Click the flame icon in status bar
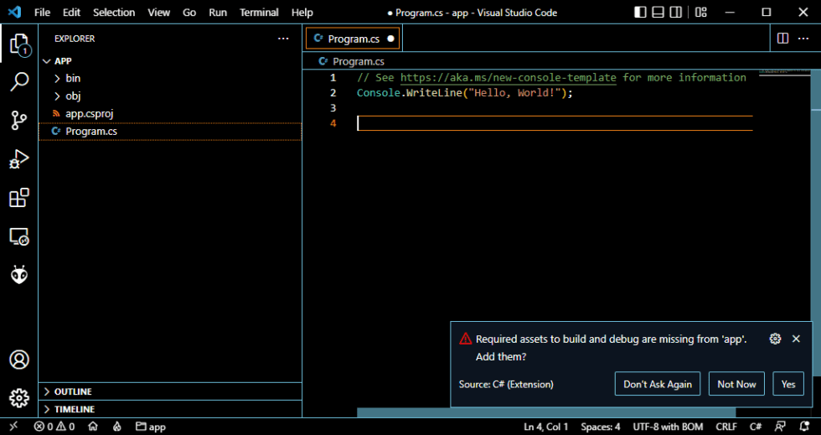Image resolution: width=821 pixels, height=435 pixels. click(116, 427)
